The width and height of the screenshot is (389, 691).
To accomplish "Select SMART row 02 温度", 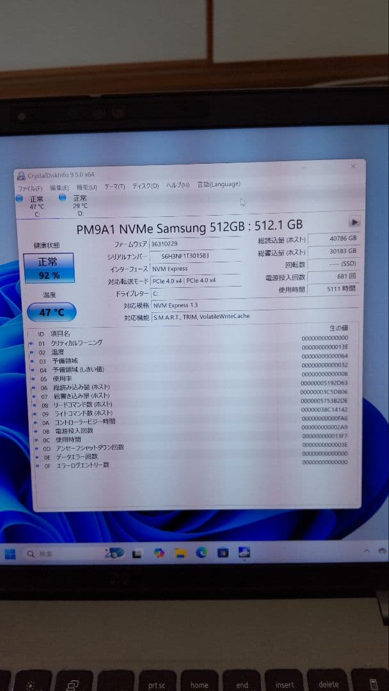I will click(189, 350).
